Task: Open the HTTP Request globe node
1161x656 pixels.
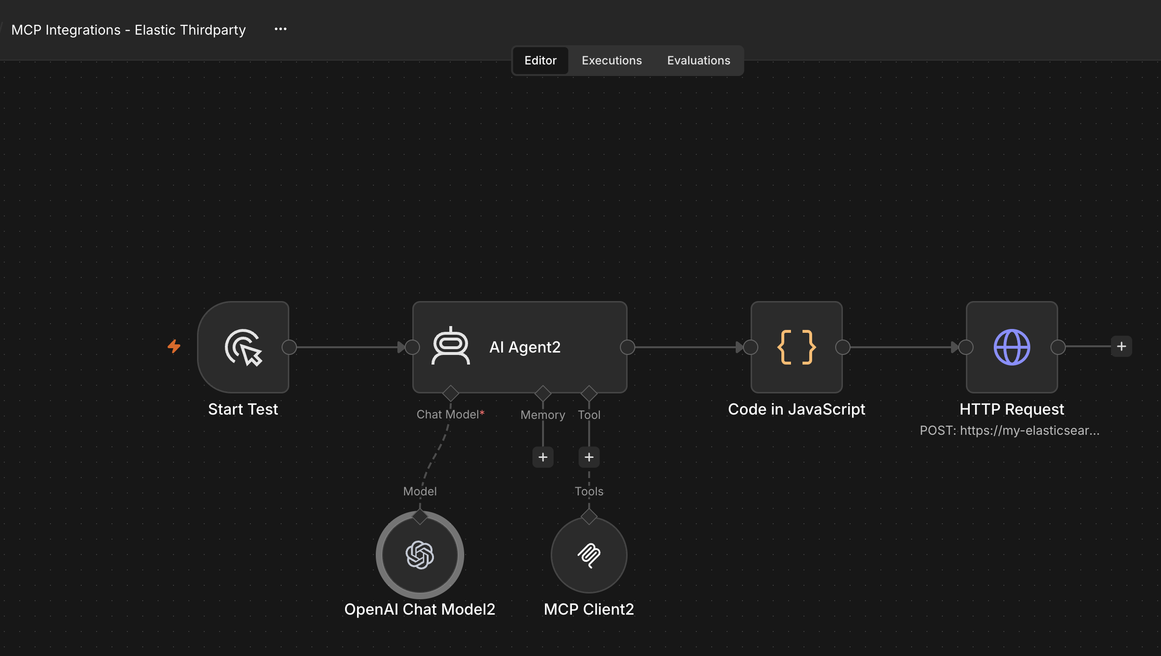Action: pyautogui.click(x=1012, y=347)
